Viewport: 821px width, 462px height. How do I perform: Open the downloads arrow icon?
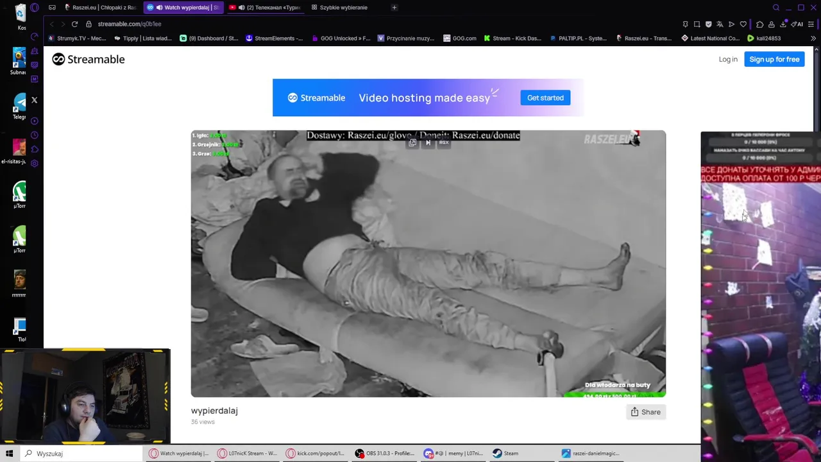pyautogui.click(x=783, y=24)
